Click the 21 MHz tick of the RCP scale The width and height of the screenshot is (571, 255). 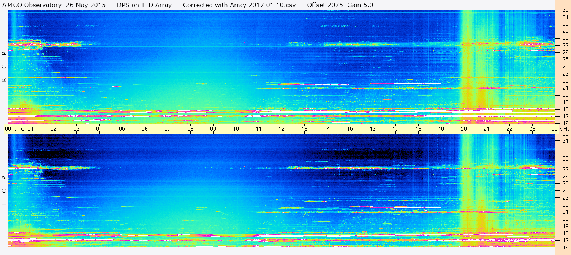tap(565, 88)
